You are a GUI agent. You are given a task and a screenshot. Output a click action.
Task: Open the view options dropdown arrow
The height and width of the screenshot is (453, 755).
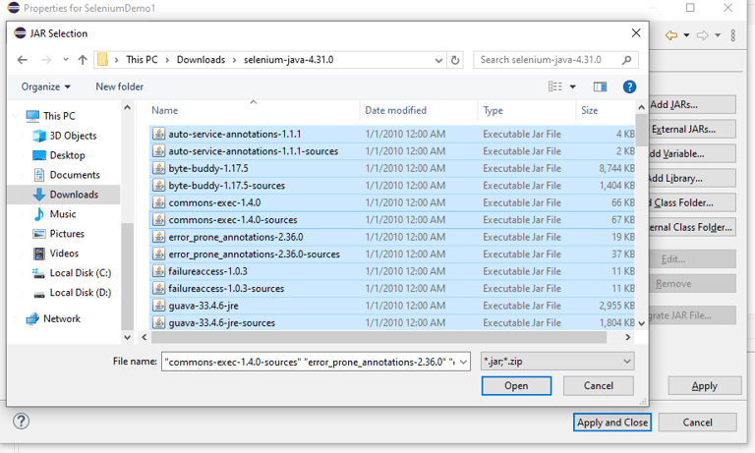pos(572,86)
